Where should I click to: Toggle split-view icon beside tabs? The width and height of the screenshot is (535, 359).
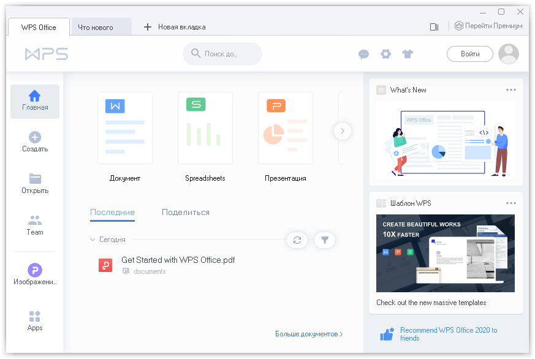434,26
